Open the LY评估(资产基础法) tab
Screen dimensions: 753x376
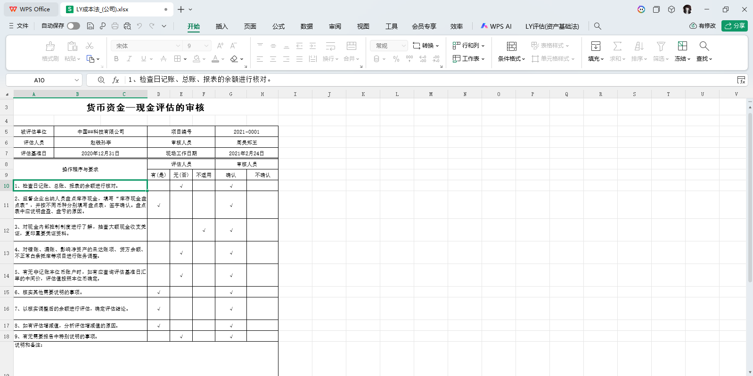tap(552, 26)
